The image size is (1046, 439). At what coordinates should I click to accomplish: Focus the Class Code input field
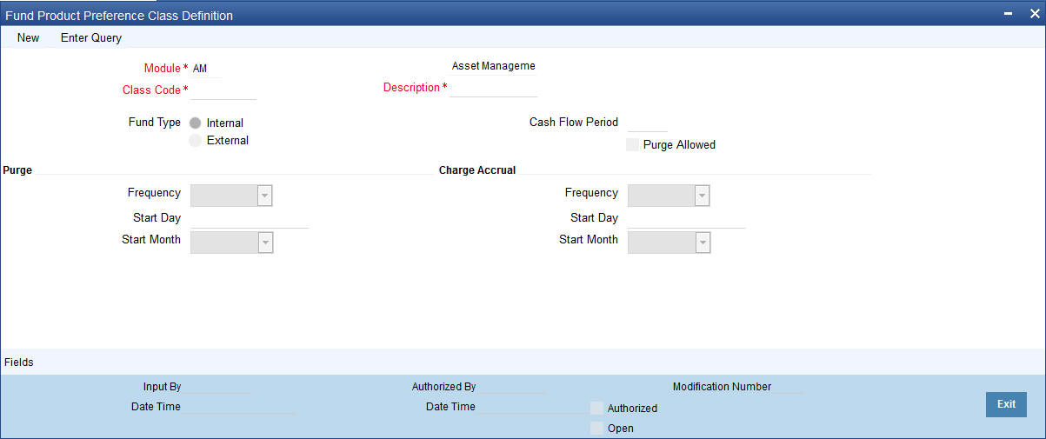[223, 90]
